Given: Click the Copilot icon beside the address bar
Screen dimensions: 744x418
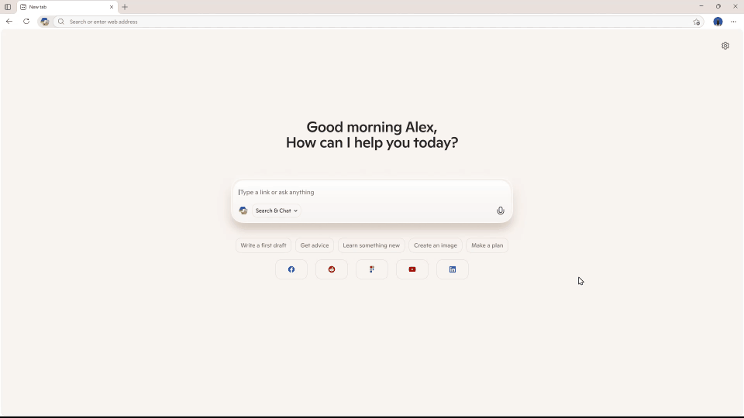Looking at the screenshot, I should tap(45, 22).
